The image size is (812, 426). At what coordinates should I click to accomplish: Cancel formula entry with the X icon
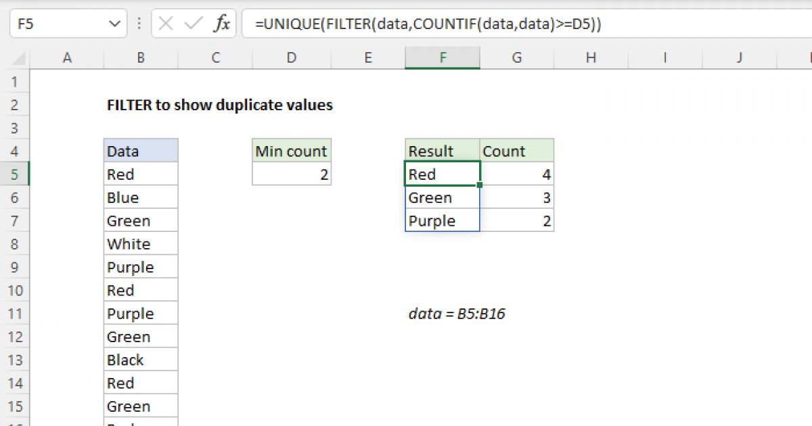coord(166,22)
